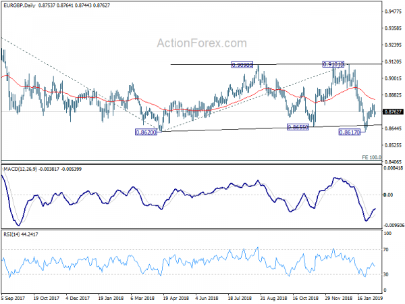Click the 0.94775 price axis value
405x304 pixels.
pos(393,11)
